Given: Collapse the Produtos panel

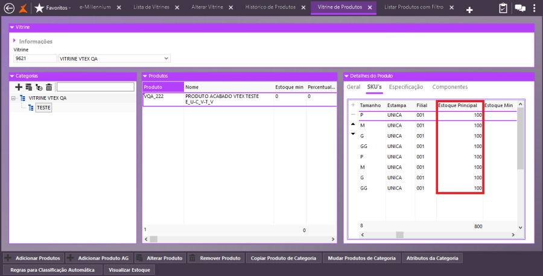Looking at the screenshot, I should (145, 76).
